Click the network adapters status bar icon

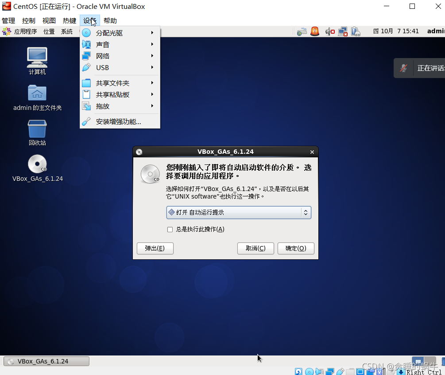coord(330,371)
